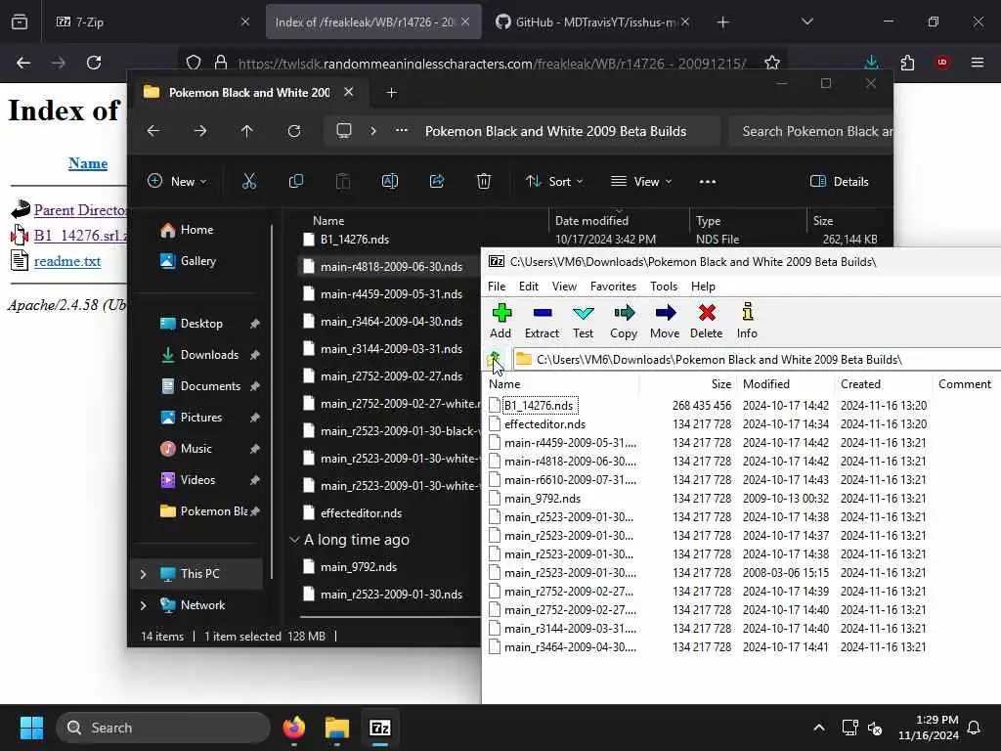Image resolution: width=1001 pixels, height=751 pixels.
Task: Open Firefox list all tabs dropdown
Action: click(806, 22)
